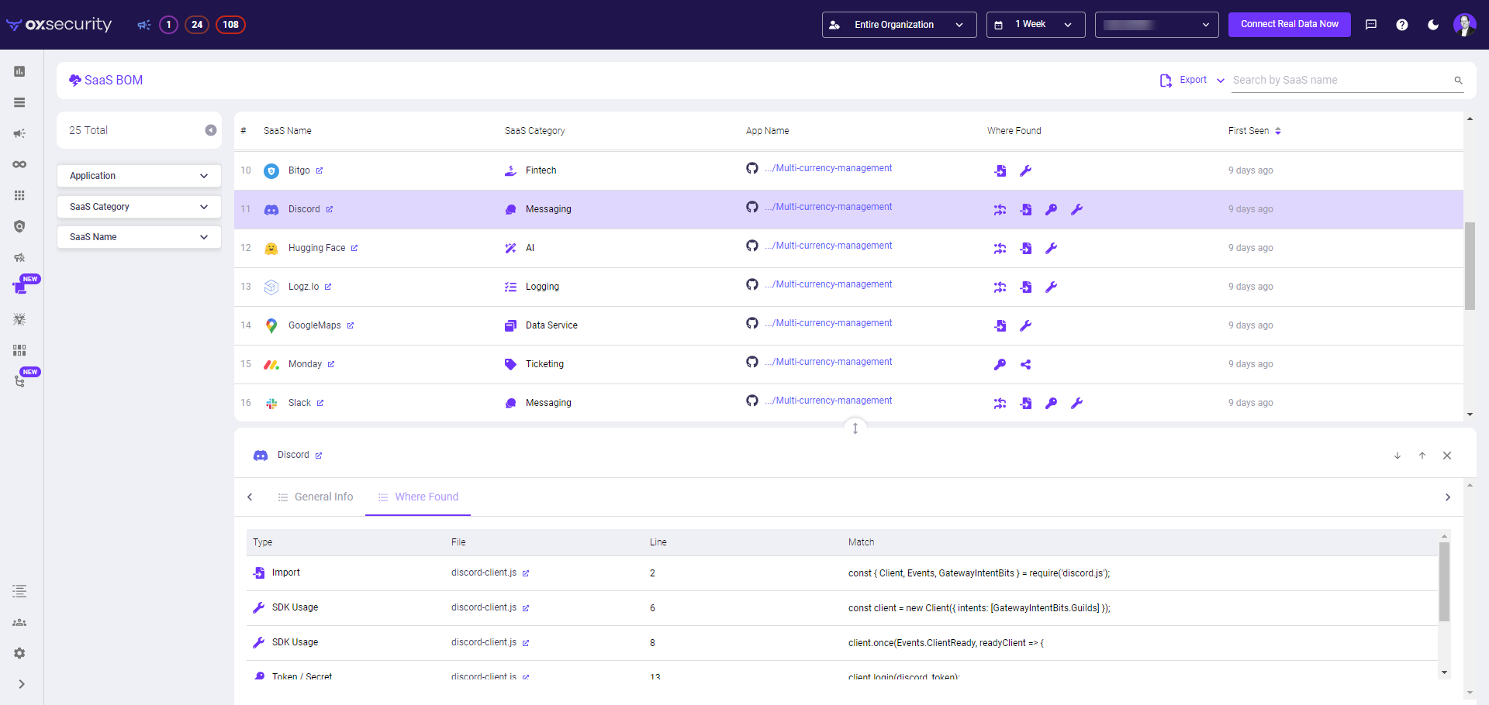Open the megaphone announcements icon in top bar
Viewport: 1489px width, 705px height.
tap(143, 25)
